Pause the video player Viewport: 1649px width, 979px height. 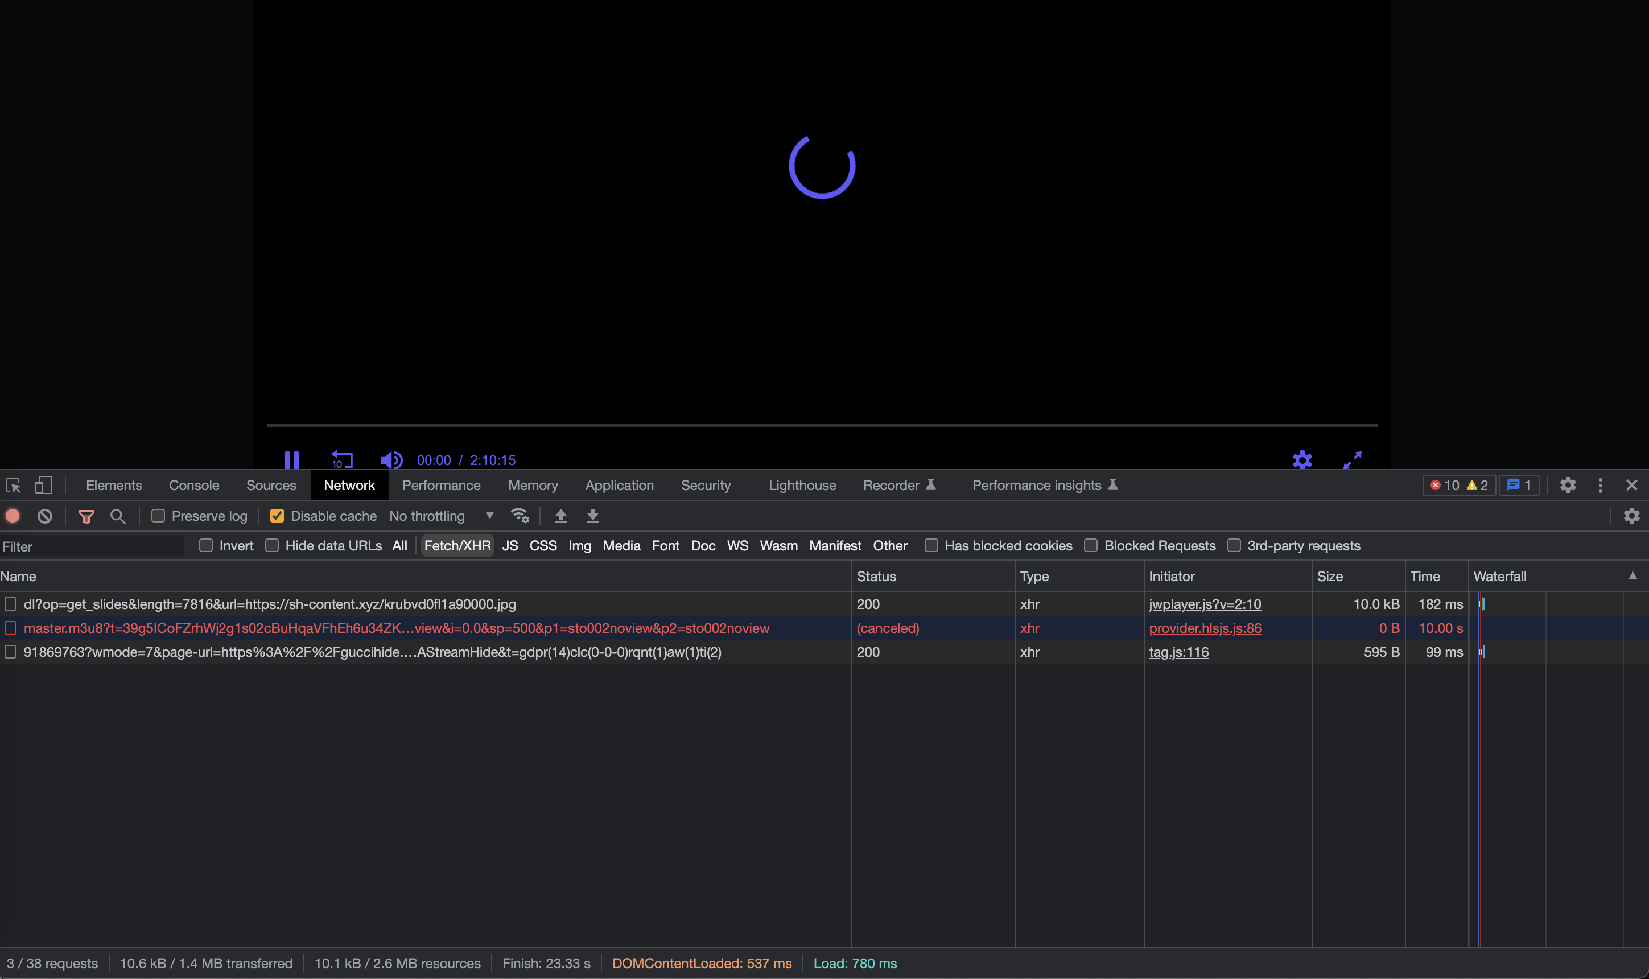tap(291, 459)
